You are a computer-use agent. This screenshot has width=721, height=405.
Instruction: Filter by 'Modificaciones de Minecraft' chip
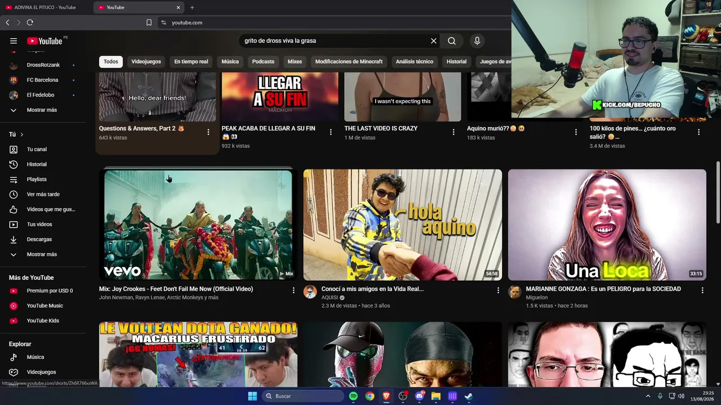pos(349,61)
